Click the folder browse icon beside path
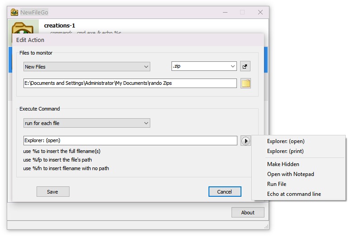This screenshot has height=250, width=352. tap(245, 83)
